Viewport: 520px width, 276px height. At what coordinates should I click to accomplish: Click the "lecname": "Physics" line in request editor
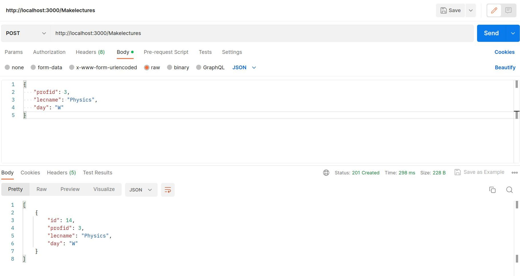click(x=66, y=100)
